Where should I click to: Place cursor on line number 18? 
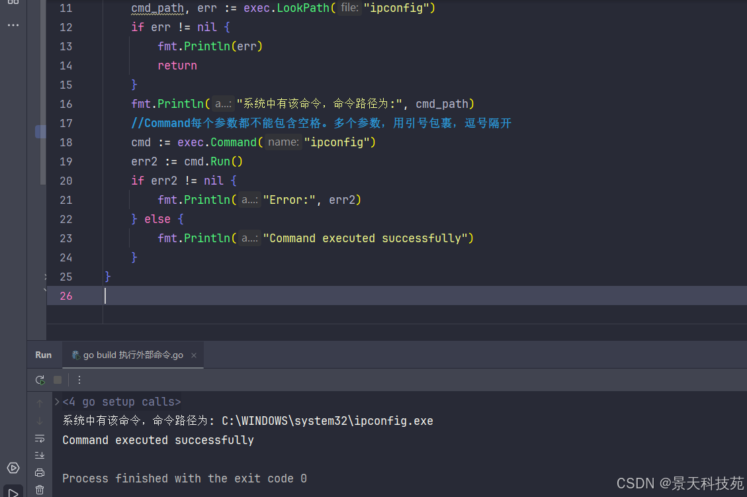coord(66,142)
